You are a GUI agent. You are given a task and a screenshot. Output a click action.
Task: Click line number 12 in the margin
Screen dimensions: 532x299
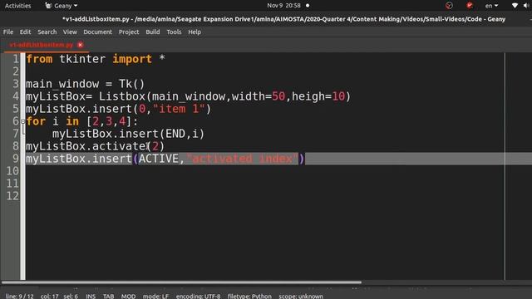[x=12, y=196]
